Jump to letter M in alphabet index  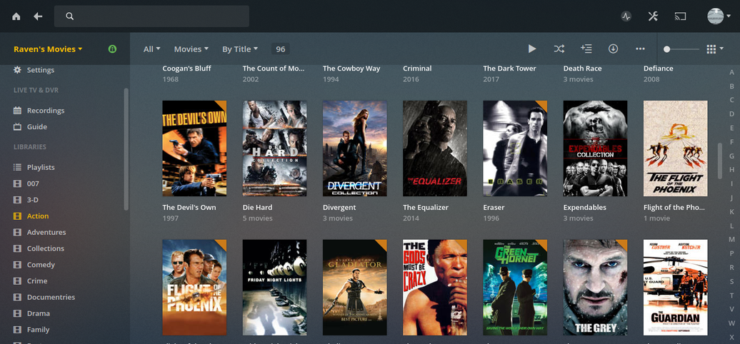tap(732, 239)
